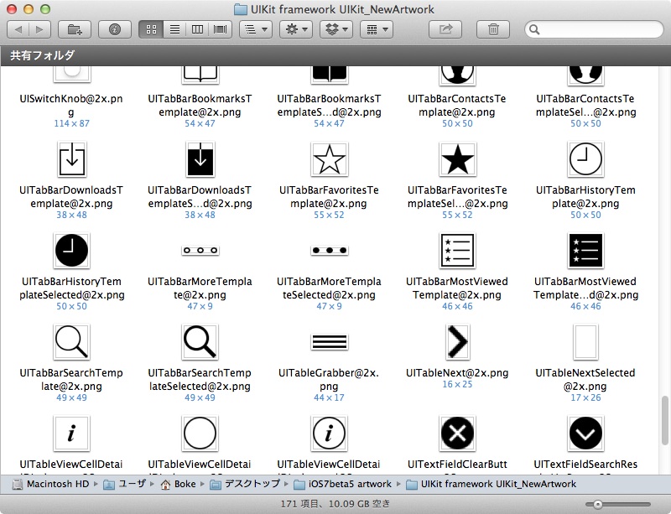
Task: Select the empty circle UITableViewCellDetai icon
Action: (x=200, y=434)
